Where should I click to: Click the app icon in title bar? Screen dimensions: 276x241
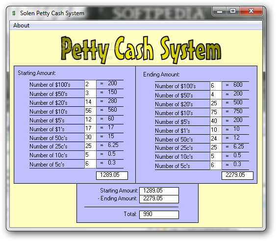(x=14, y=13)
